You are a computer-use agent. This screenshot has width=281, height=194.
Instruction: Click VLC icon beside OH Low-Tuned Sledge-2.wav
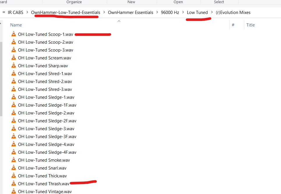[x=14, y=113]
